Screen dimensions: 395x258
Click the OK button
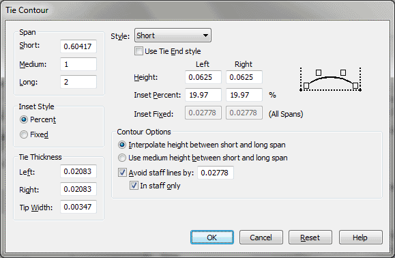(x=212, y=238)
